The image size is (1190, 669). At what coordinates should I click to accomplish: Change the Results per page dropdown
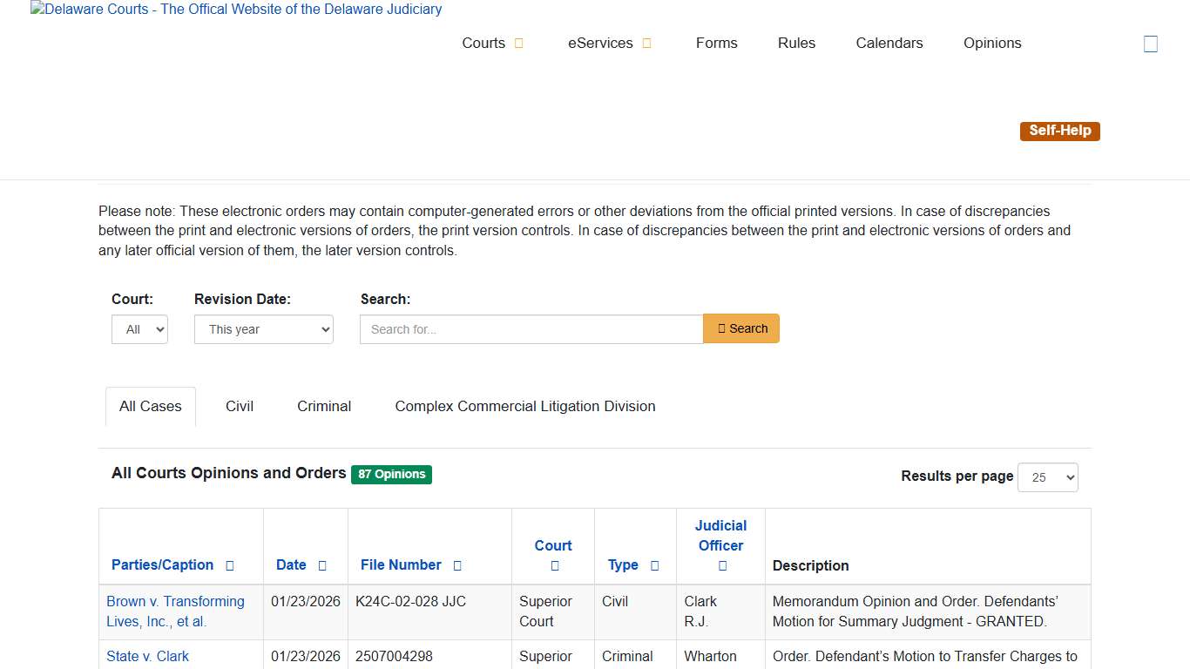point(1047,477)
